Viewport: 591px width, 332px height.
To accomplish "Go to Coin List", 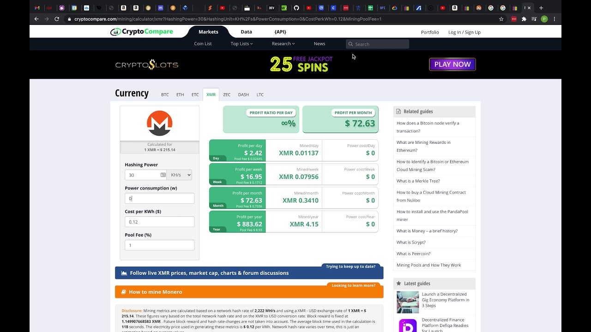I will pos(203,44).
